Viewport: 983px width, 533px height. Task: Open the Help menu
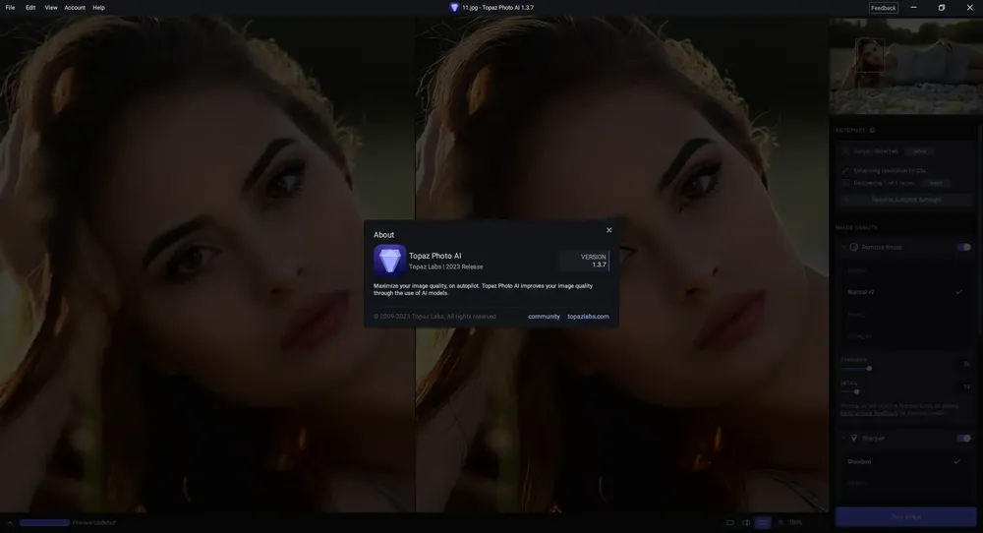[98, 8]
